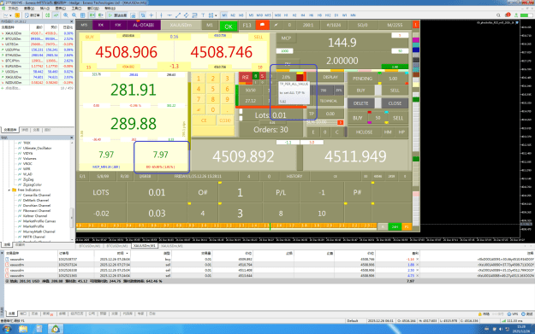The image size is (535, 334).
Task: Click the zoom in magnifier toolbar icon
Action: pos(66,15)
